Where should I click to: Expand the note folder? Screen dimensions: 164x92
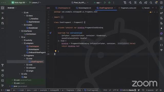click(x=25, y=65)
